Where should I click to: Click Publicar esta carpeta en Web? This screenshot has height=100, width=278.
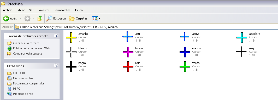[32, 48]
